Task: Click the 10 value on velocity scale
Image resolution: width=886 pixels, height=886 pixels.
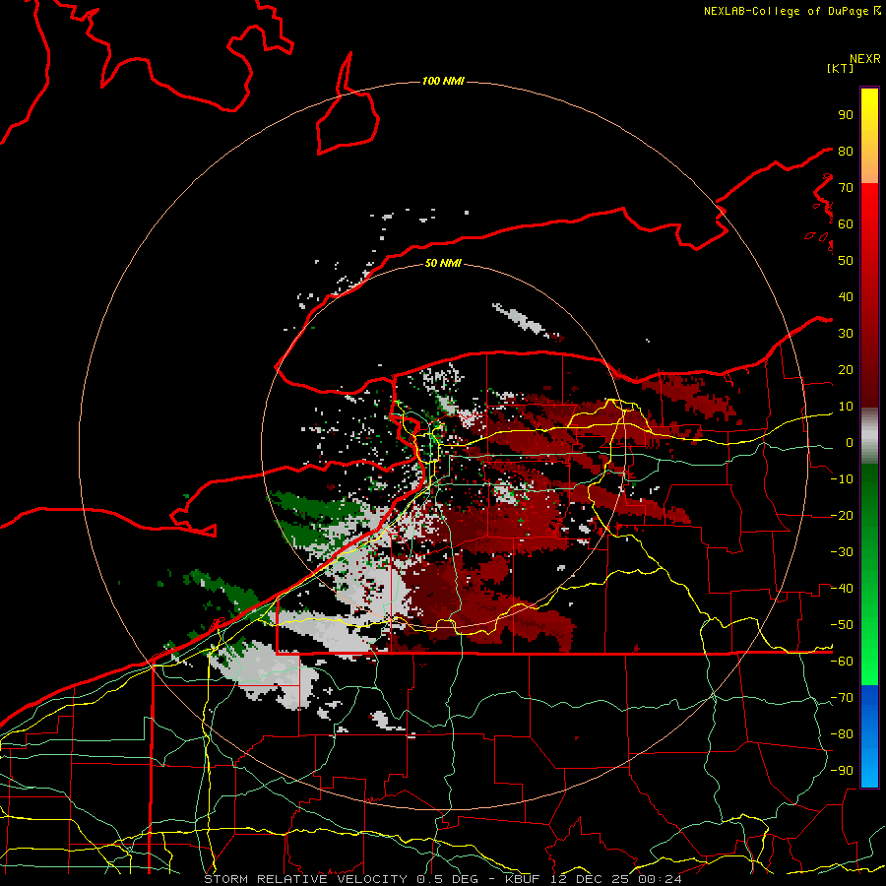Action: pyautogui.click(x=846, y=407)
